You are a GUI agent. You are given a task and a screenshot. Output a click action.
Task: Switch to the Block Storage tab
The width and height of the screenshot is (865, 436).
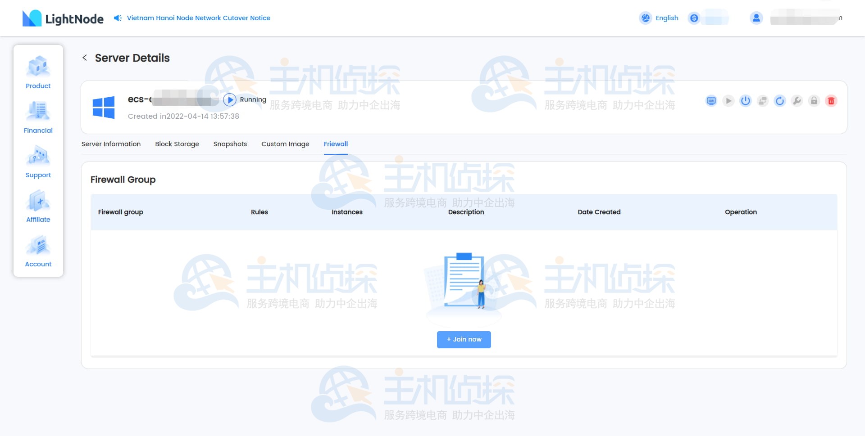click(177, 144)
